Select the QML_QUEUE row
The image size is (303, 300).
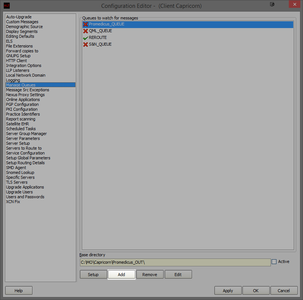tap(188, 31)
